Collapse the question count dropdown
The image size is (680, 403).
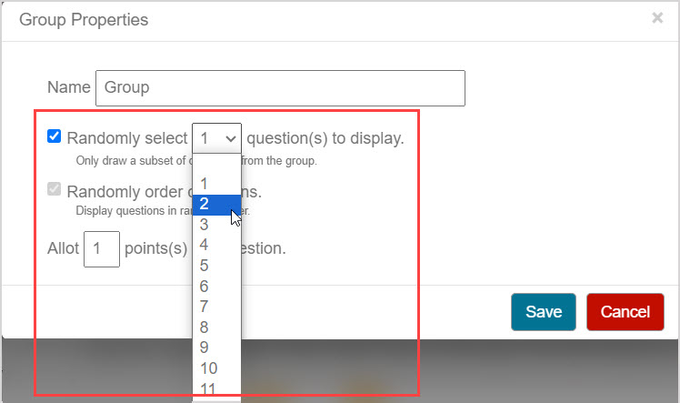point(216,138)
